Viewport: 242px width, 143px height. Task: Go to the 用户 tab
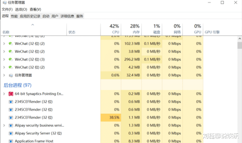point(55,16)
